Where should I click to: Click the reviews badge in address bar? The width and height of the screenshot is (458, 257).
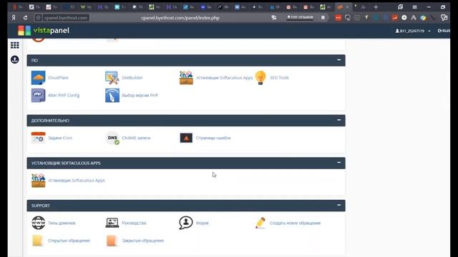(x=301, y=17)
